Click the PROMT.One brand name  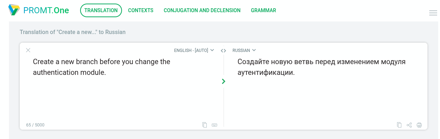coord(46,10)
